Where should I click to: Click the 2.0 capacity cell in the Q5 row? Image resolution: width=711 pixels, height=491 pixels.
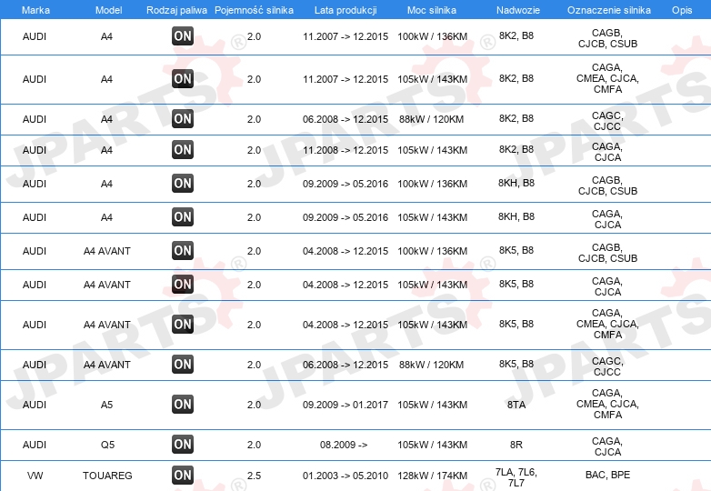coord(254,445)
